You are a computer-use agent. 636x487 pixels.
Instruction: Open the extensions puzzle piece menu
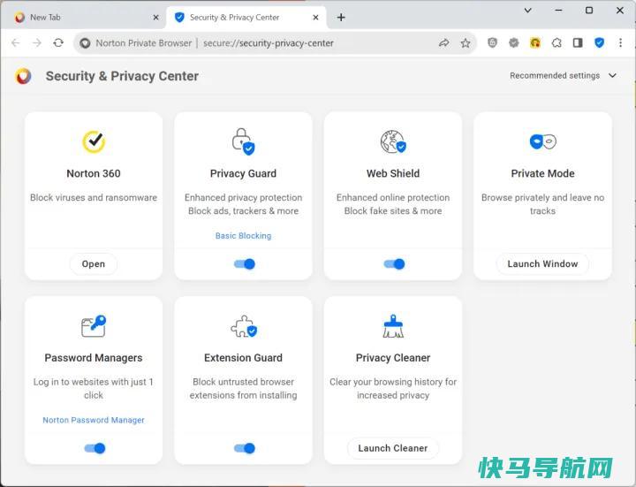pyautogui.click(x=556, y=42)
